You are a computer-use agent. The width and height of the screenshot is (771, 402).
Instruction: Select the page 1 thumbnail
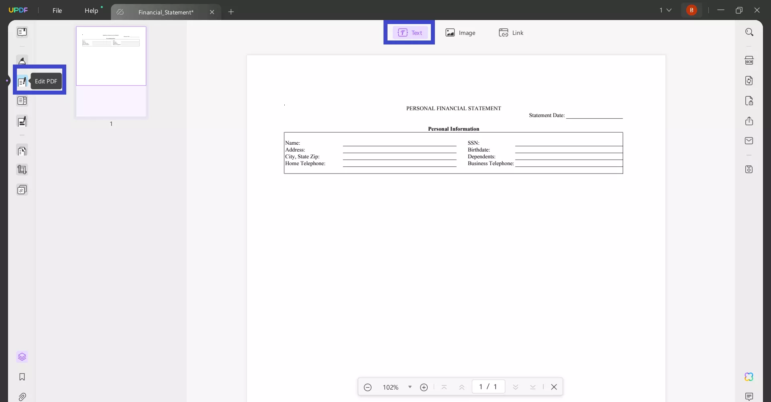(111, 56)
